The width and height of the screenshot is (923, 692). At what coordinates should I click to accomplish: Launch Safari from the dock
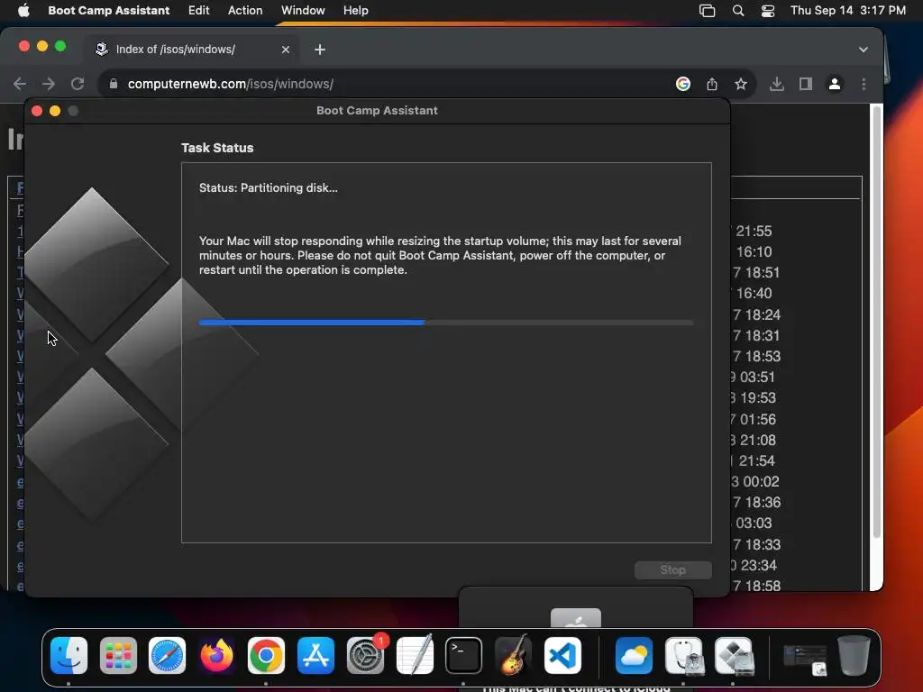[167, 656]
